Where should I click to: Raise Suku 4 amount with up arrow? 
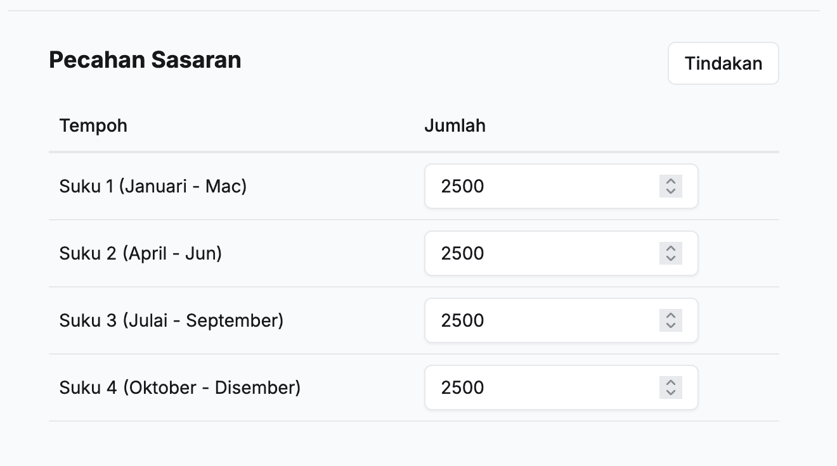(670, 382)
